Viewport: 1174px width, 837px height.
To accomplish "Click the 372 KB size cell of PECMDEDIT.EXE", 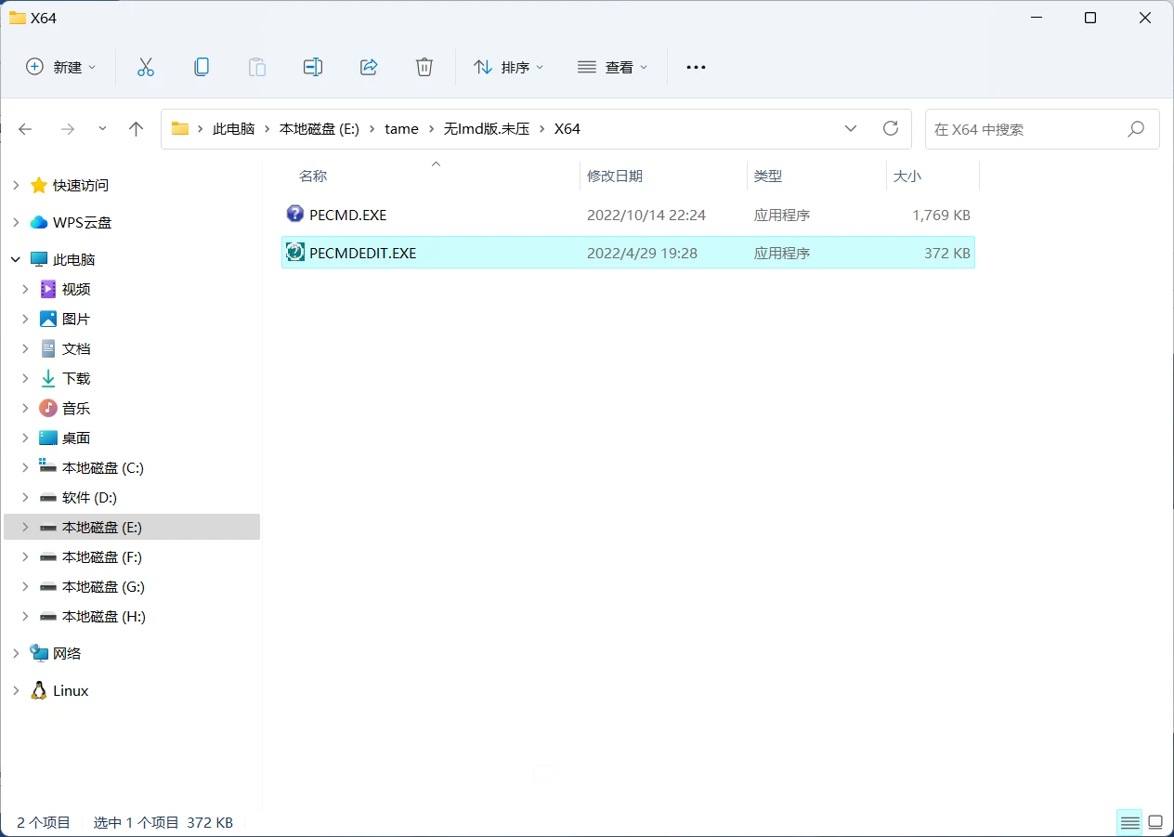I will pyautogui.click(x=947, y=252).
